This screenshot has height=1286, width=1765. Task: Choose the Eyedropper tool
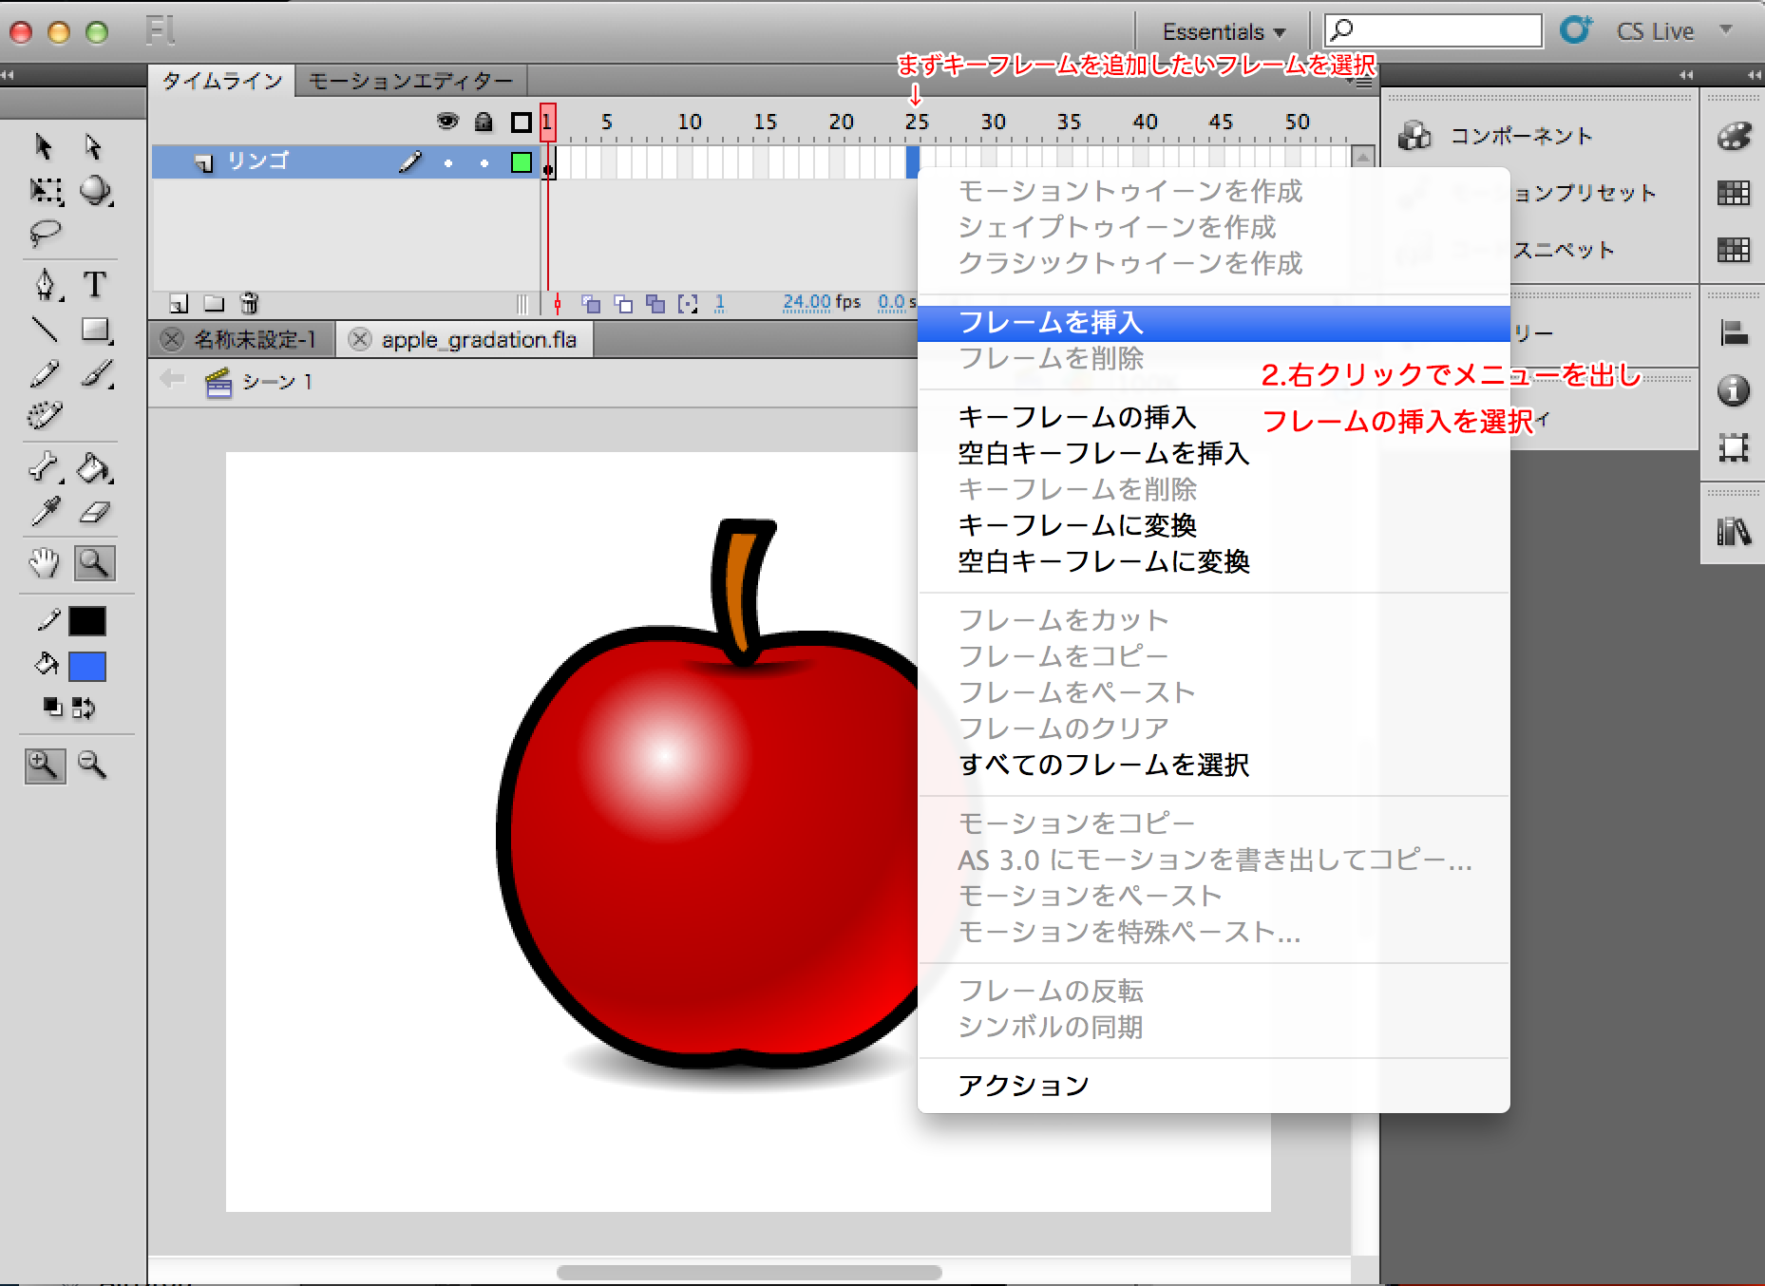tap(45, 513)
